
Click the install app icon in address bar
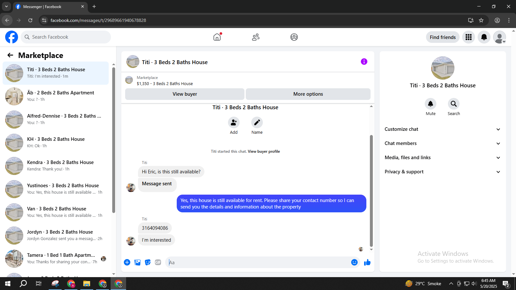pos(471,20)
